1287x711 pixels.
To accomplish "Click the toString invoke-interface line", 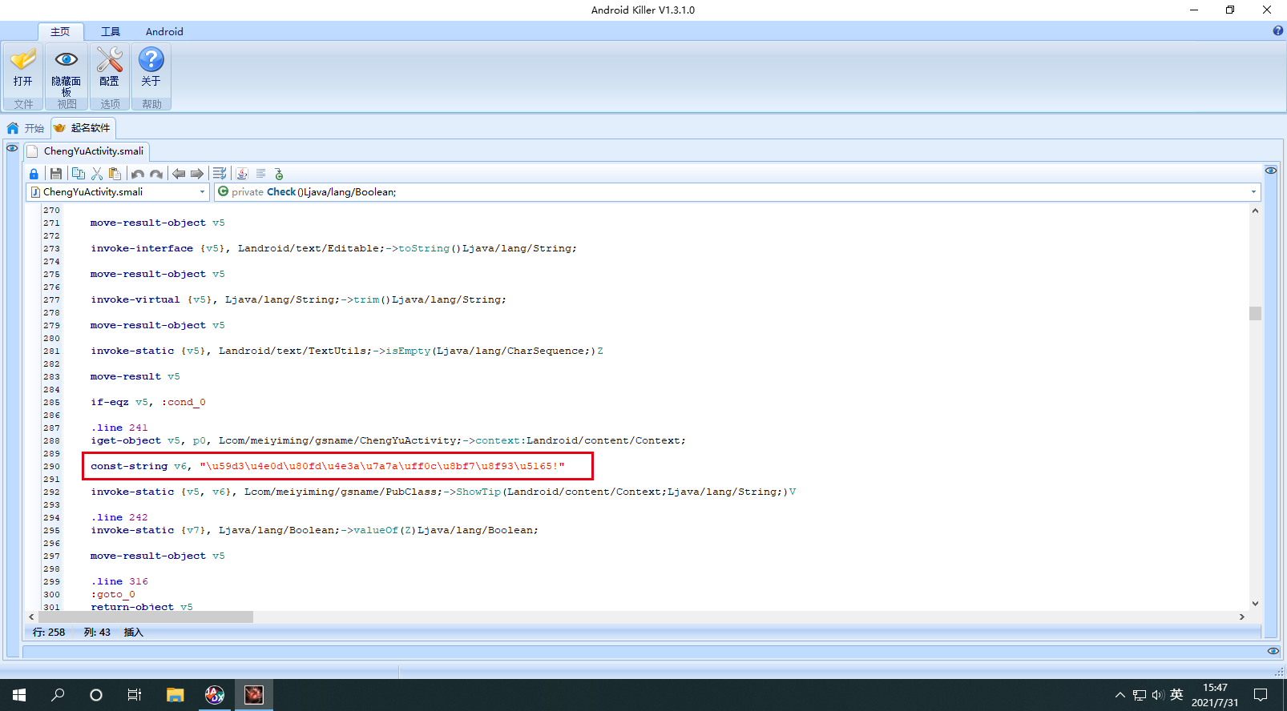I will (333, 248).
